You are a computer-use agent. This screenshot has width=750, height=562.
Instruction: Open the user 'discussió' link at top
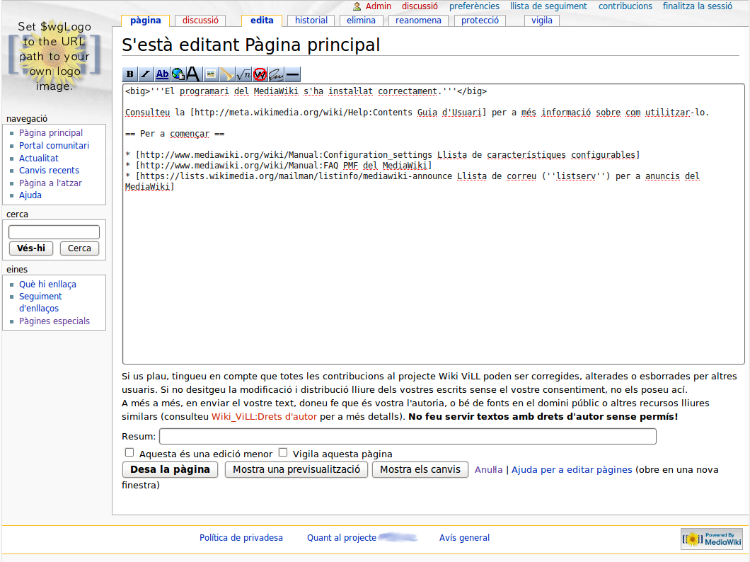[x=420, y=6]
